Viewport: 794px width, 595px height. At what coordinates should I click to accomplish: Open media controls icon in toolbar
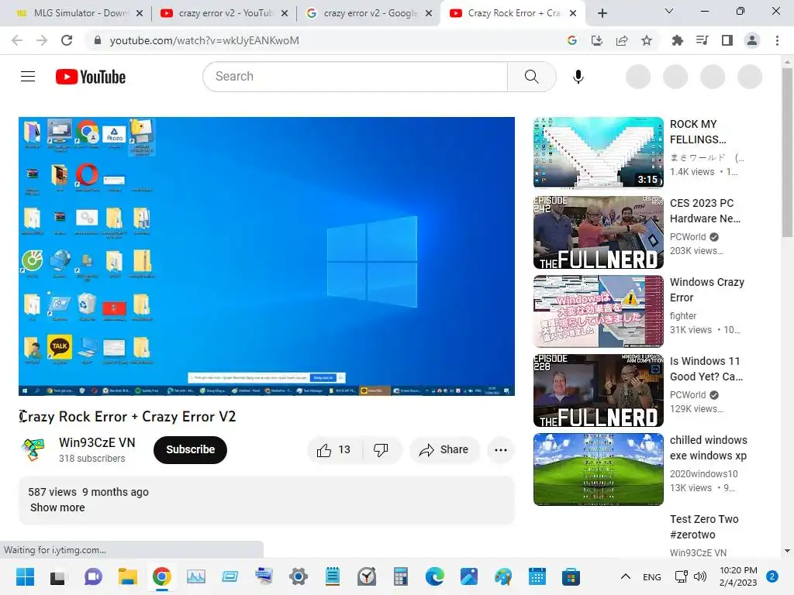[x=703, y=40]
